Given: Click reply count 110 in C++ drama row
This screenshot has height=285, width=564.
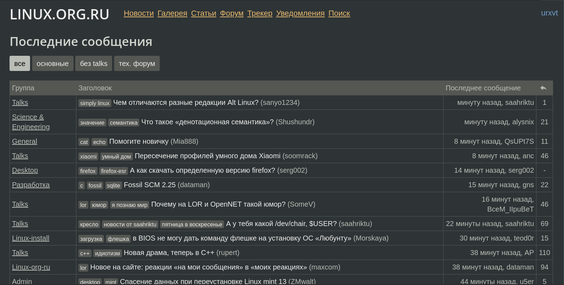Looking at the screenshot, I should click(x=545, y=253).
